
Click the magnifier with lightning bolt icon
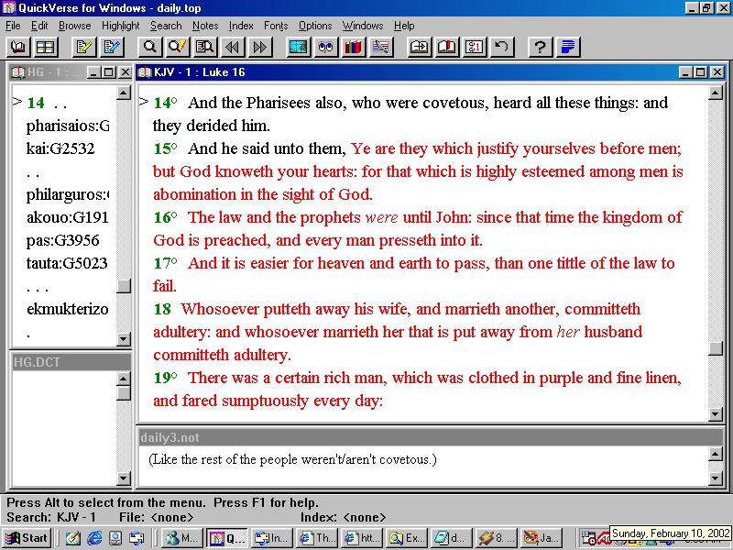[177, 47]
